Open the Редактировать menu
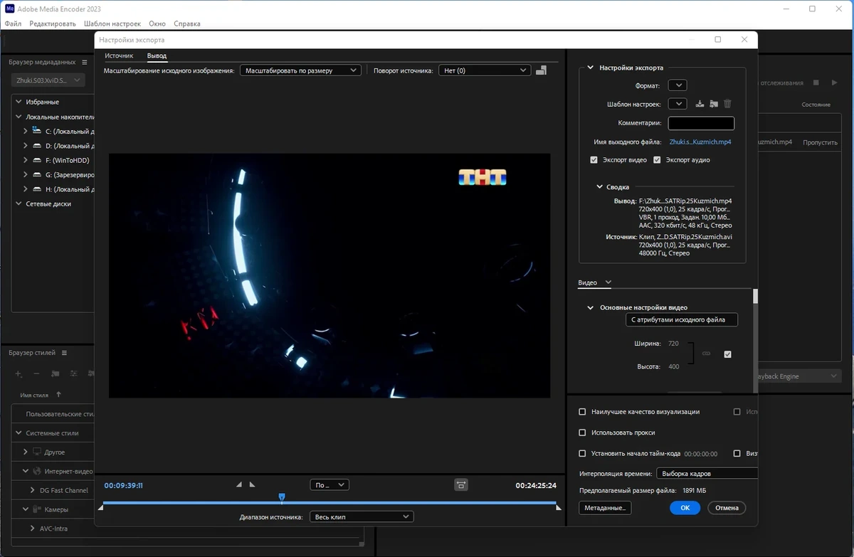Screen dimensions: 854x557 (53, 23)
